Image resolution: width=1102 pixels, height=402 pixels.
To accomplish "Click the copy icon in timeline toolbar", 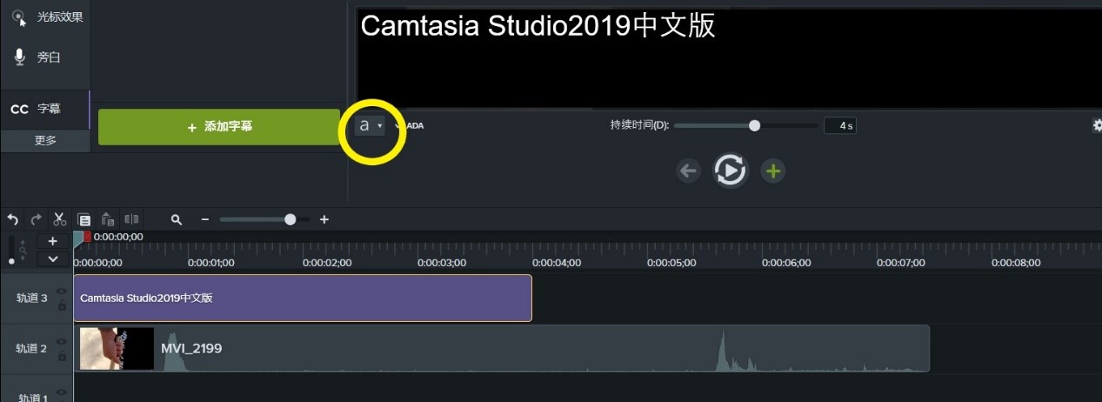I will coord(84,220).
